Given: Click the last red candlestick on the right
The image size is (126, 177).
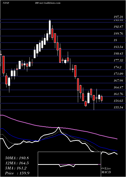Looking at the screenshot, I should [102, 99].
